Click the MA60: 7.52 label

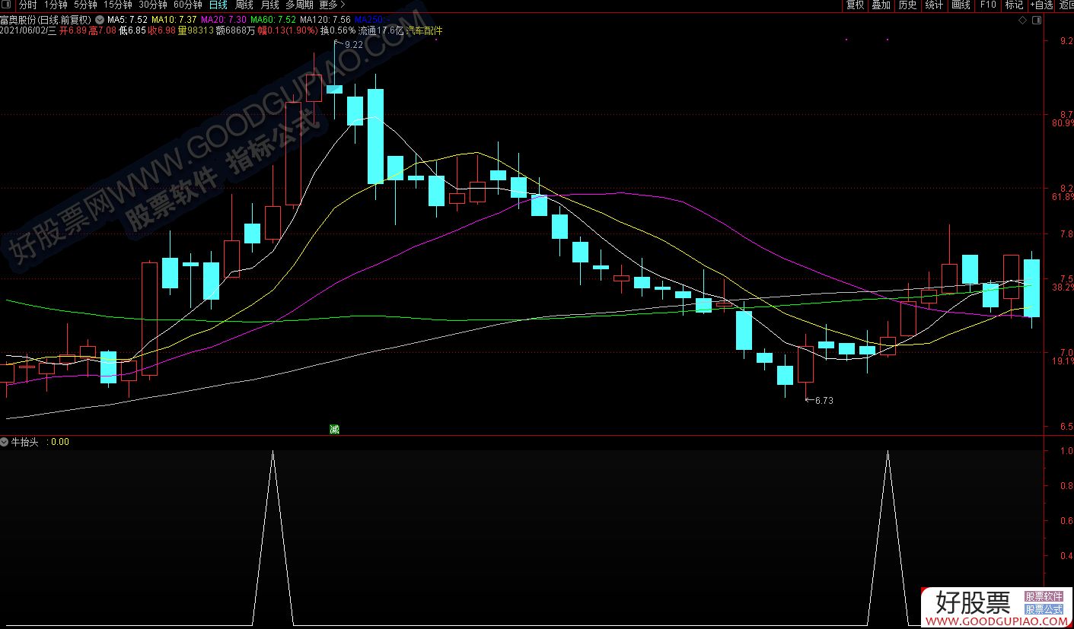point(272,19)
